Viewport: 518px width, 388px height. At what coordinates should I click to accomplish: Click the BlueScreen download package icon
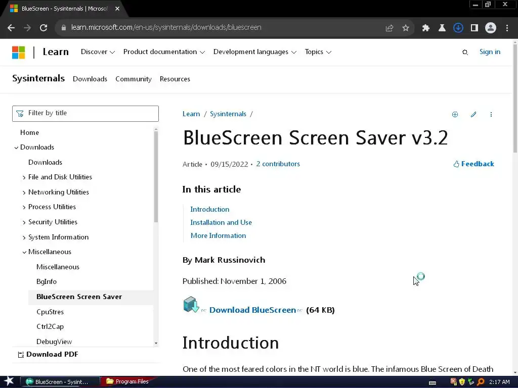[x=191, y=304]
